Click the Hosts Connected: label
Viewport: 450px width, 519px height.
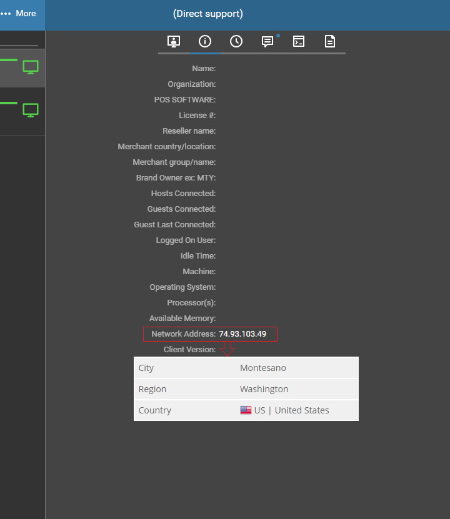pyautogui.click(x=184, y=194)
